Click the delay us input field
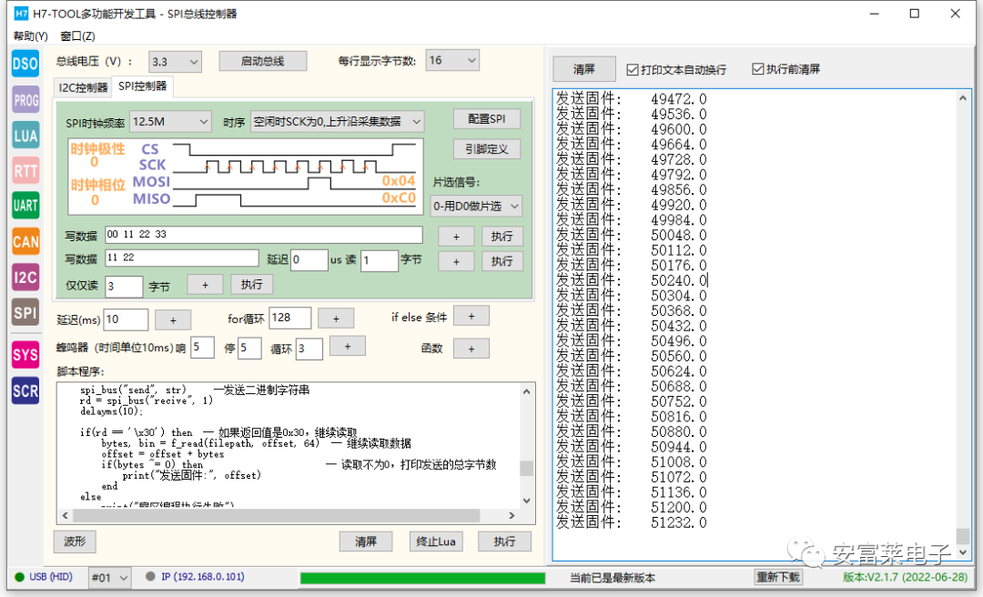983x597 pixels. pyautogui.click(x=309, y=259)
